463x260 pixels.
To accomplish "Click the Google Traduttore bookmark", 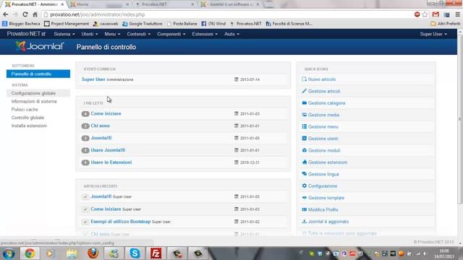I will coord(143,24).
